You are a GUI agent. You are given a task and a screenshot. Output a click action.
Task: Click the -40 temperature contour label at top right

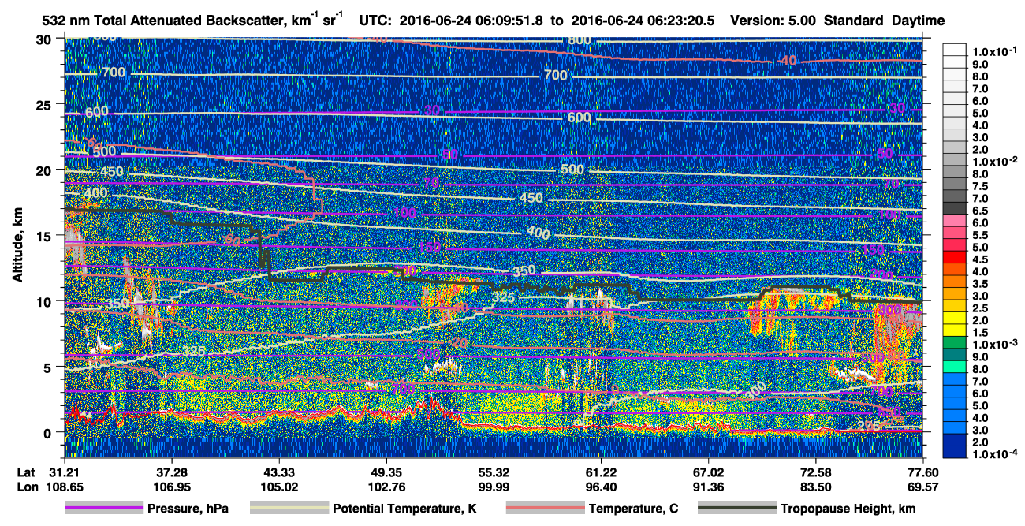[x=785, y=61]
